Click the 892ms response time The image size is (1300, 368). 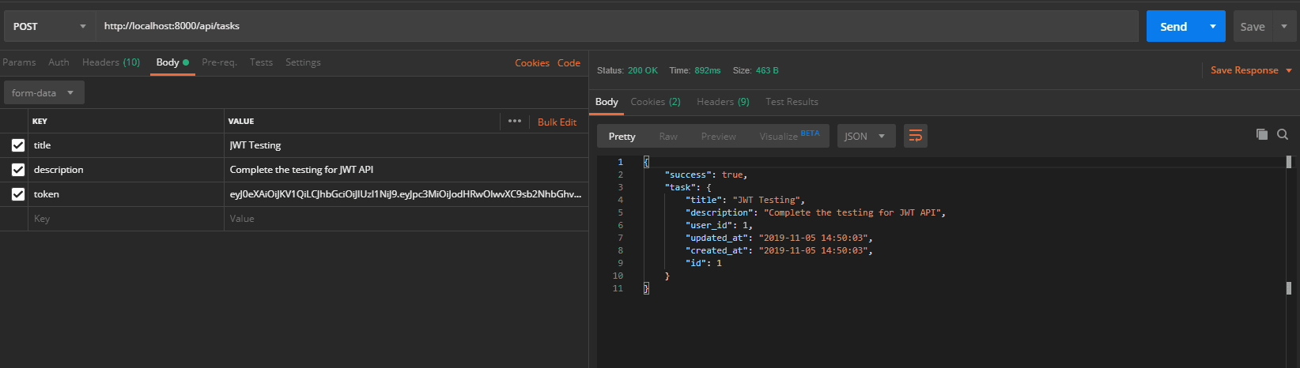(x=708, y=70)
